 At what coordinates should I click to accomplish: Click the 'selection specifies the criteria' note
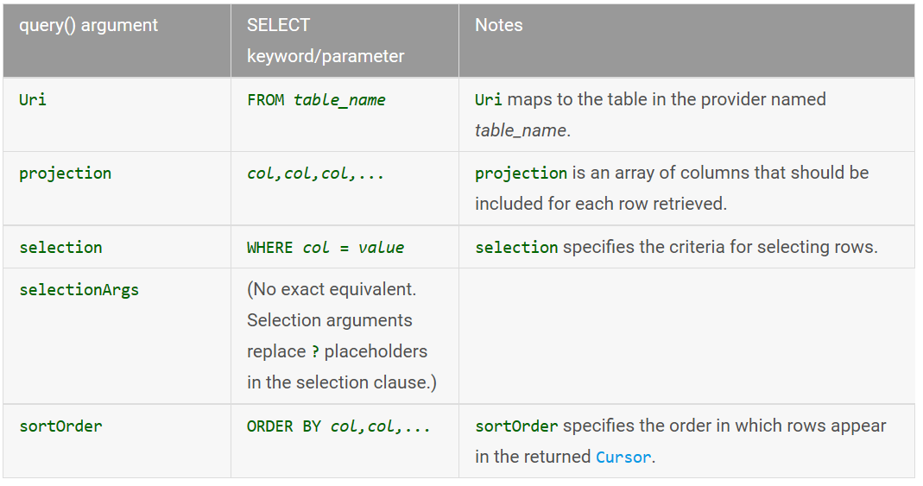click(676, 247)
